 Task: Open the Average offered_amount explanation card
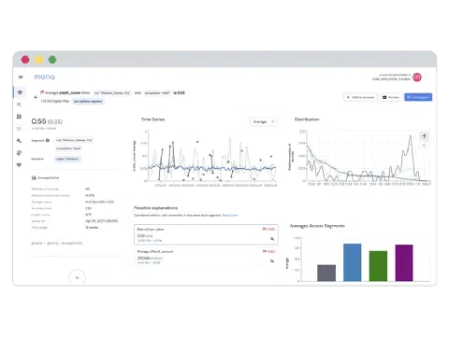tap(206, 257)
